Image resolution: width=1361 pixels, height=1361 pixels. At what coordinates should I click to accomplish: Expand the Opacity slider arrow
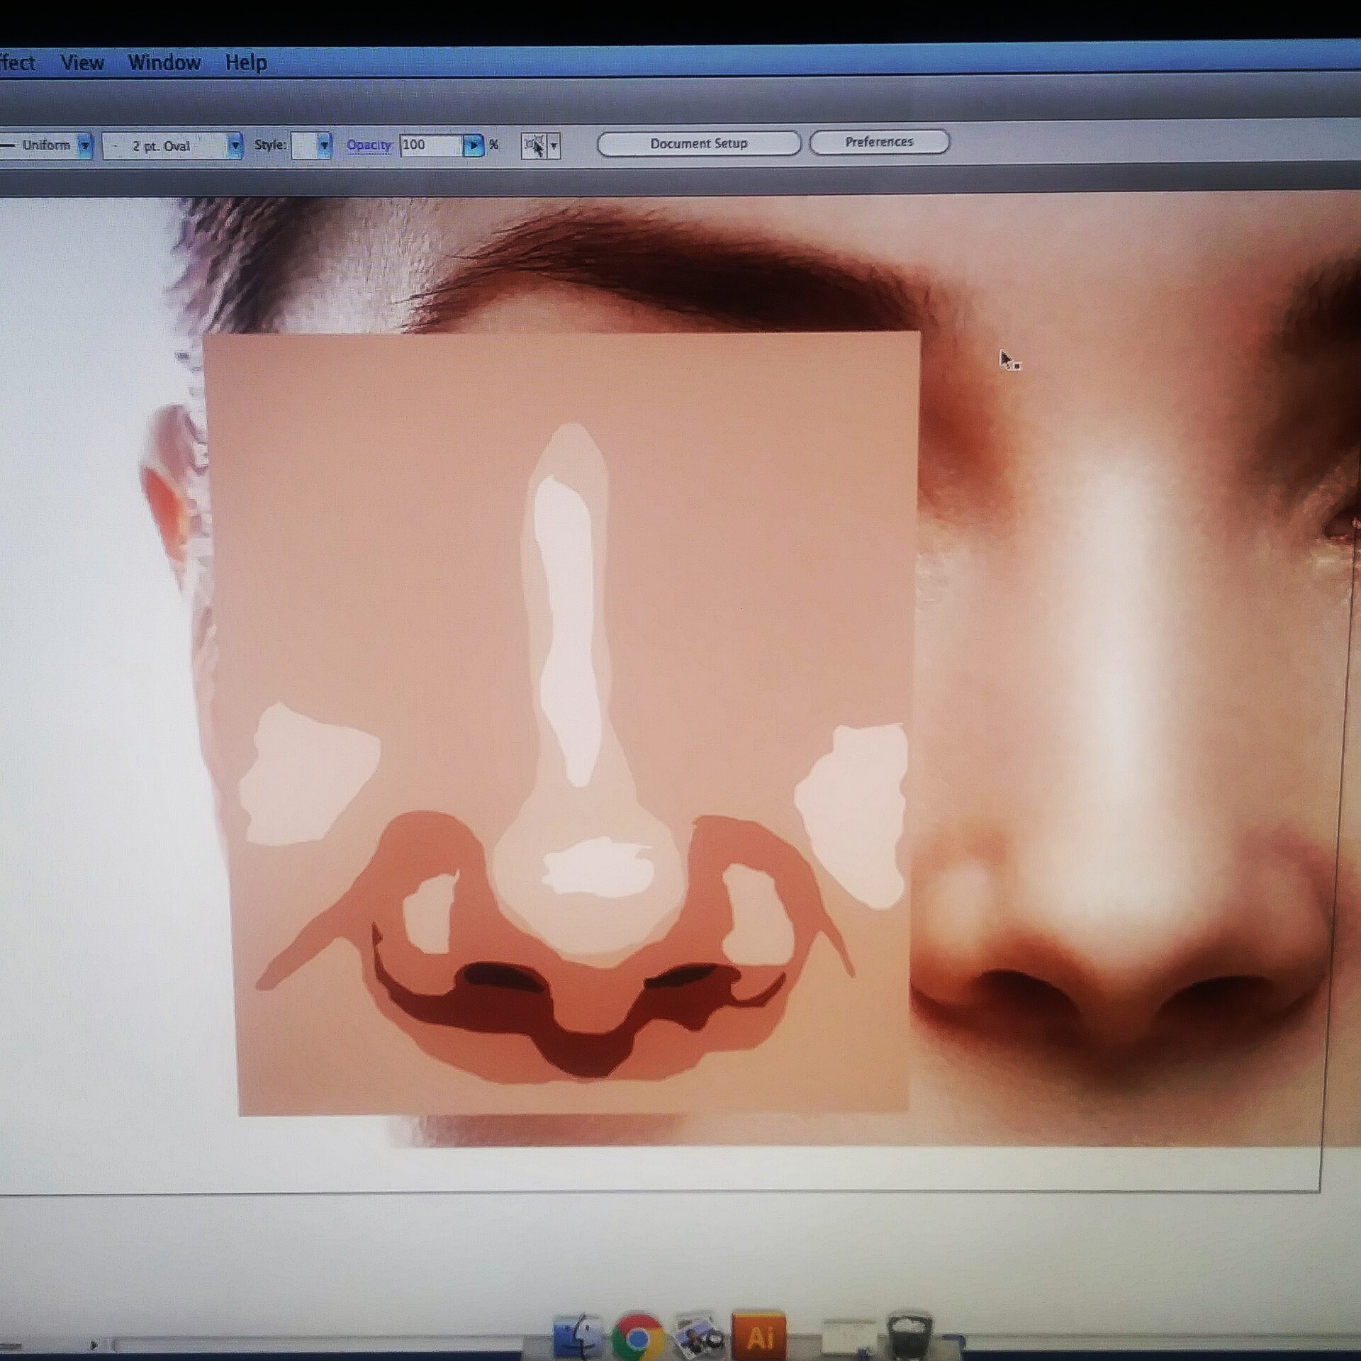click(x=473, y=146)
